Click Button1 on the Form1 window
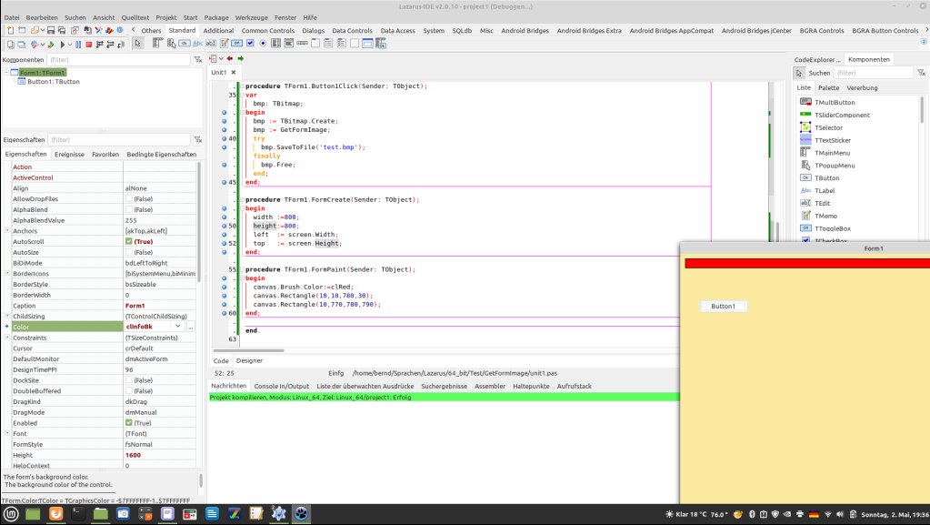The height and width of the screenshot is (525, 930). click(723, 307)
